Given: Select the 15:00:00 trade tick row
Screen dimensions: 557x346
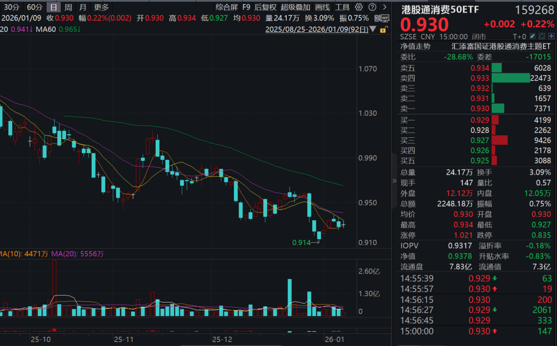Looking at the screenshot, I should (x=476, y=331).
